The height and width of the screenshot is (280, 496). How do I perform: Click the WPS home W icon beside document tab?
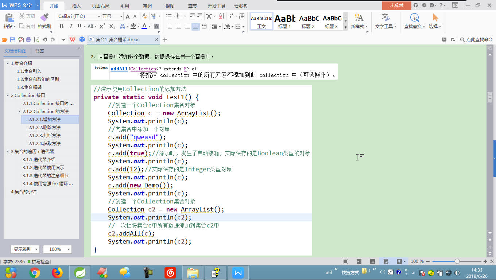coord(73,40)
